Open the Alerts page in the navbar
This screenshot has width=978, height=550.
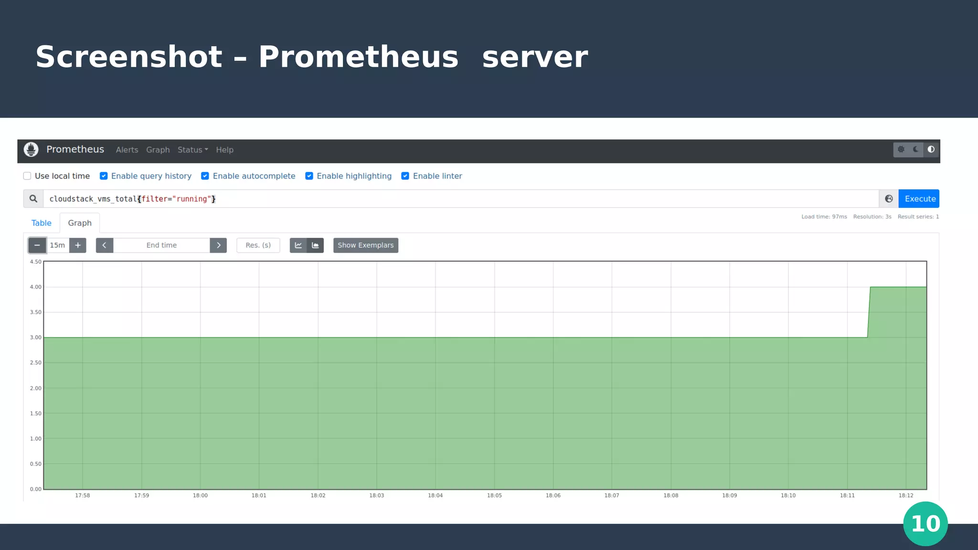(127, 150)
